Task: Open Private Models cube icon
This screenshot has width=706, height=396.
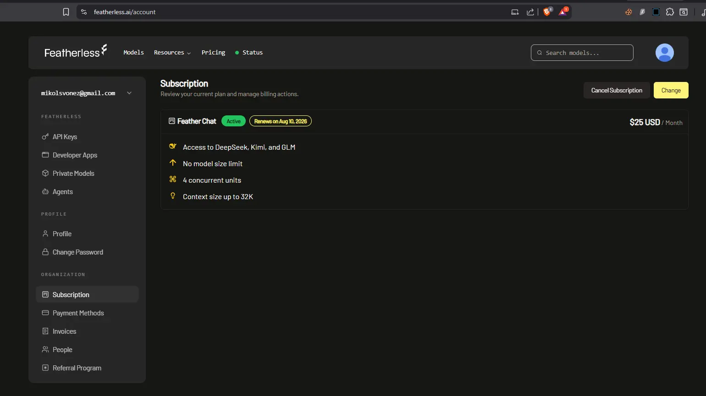Action: [x=45, y=173]
